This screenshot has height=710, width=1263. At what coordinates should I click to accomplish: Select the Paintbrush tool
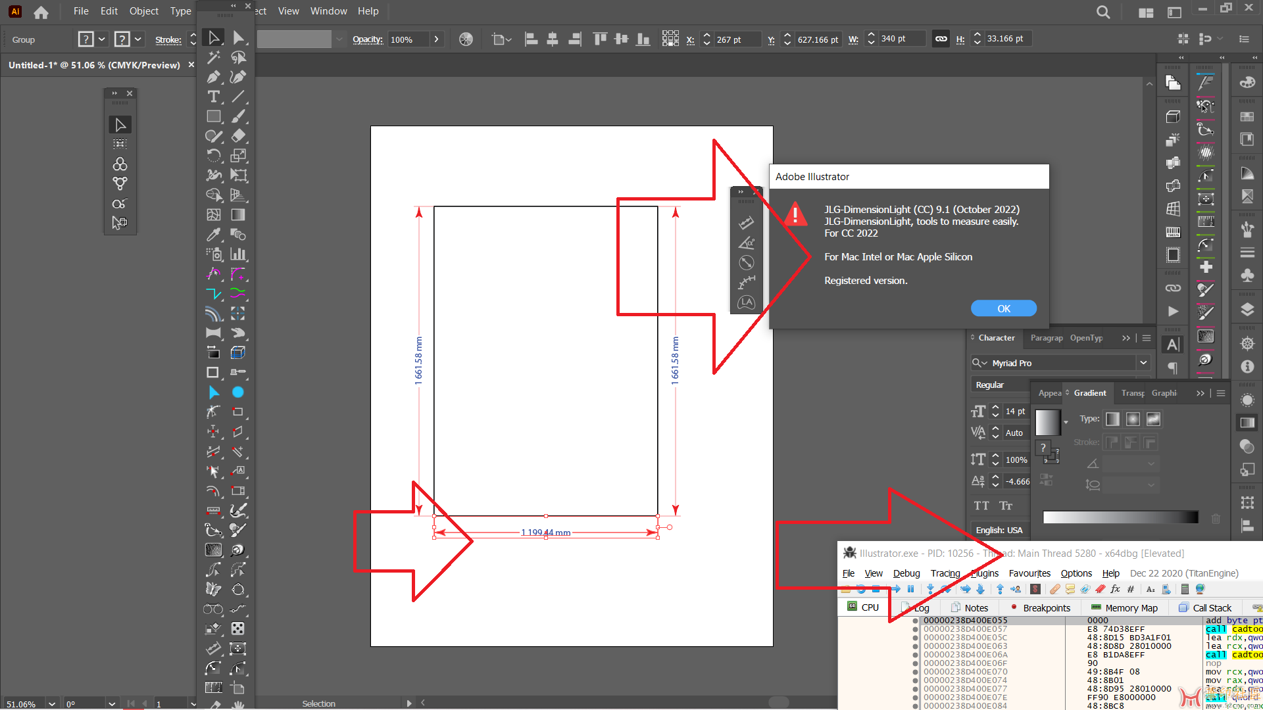tap(238, 116)
